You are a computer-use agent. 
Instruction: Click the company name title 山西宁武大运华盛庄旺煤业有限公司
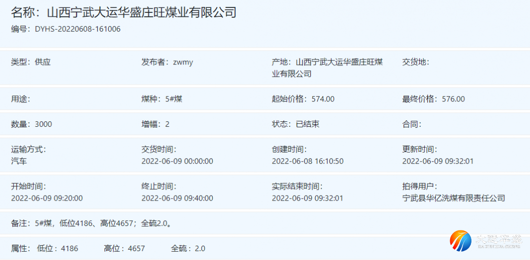tap(141, 12)
